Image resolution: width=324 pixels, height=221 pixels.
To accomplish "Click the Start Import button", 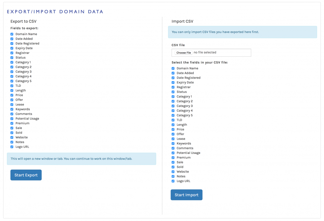I will pyautogui.click(x=186, y=195).
